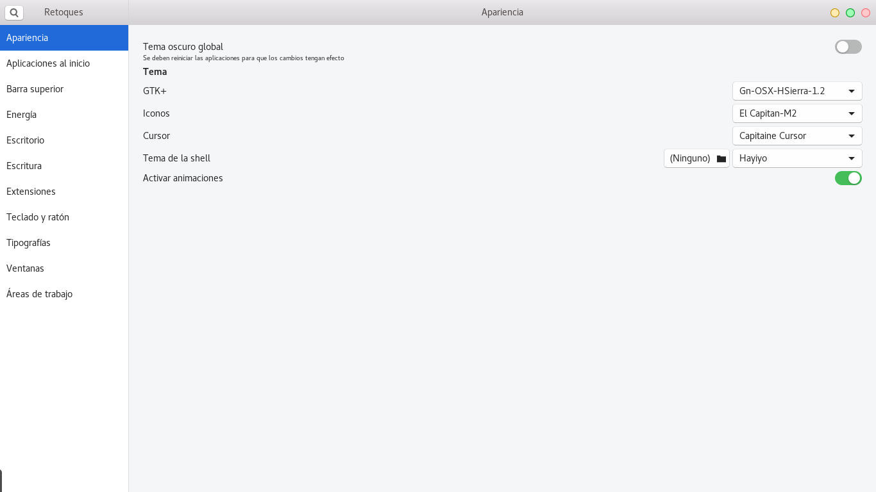Viewport: 876px width, 492px height.
Task: Switch to Ventanas settings
Action: [x=64, y=268]
